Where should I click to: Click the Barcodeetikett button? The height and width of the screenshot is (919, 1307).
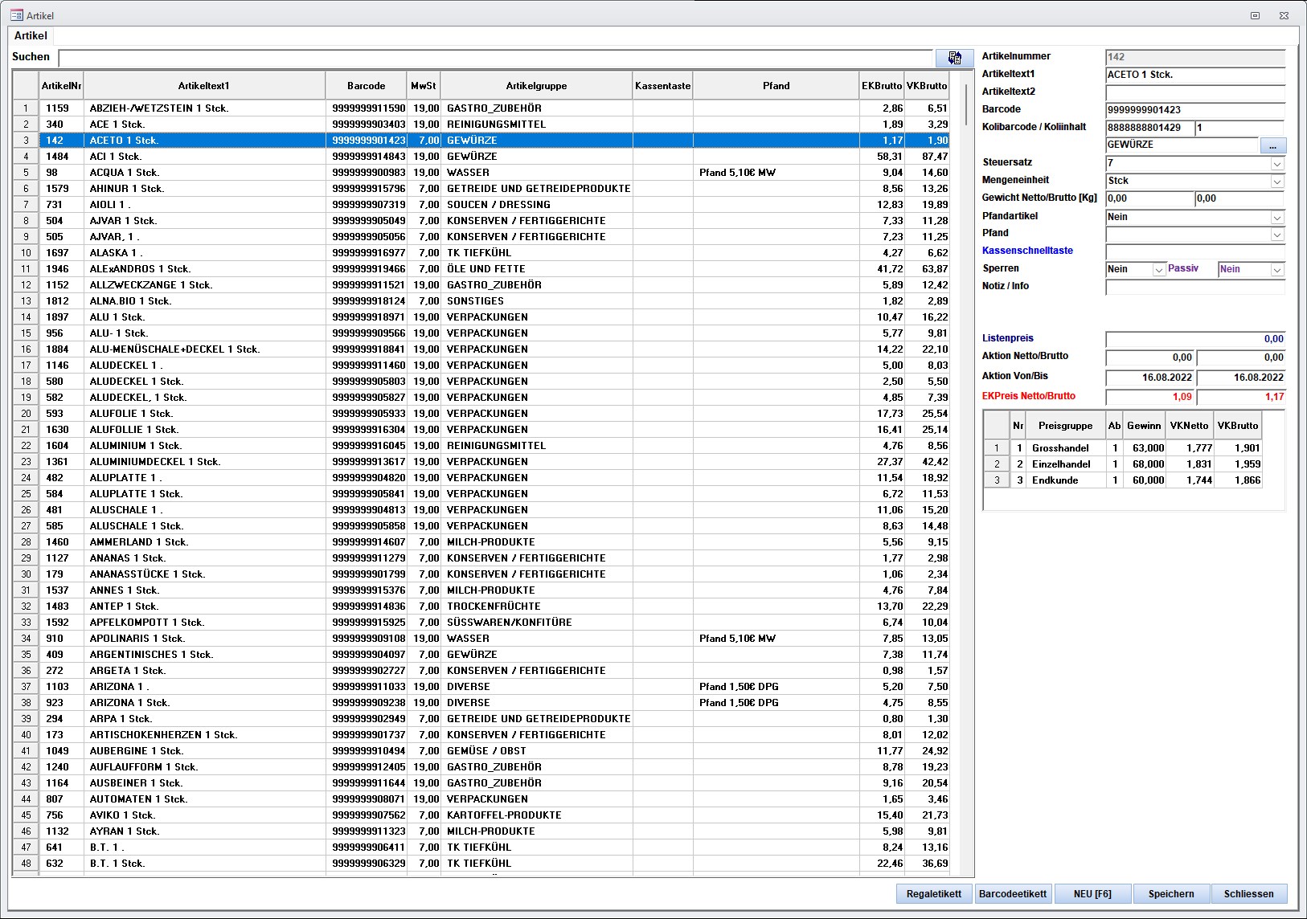click(1012, 894)
